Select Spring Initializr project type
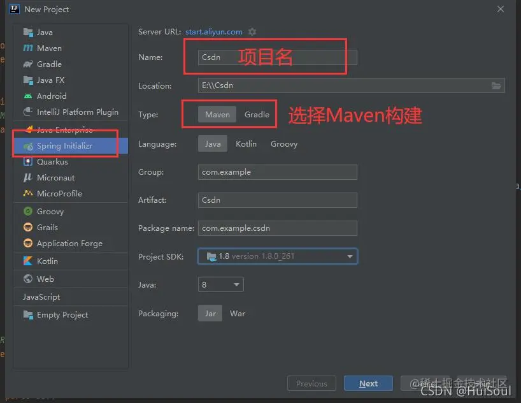 pos(71,146)
